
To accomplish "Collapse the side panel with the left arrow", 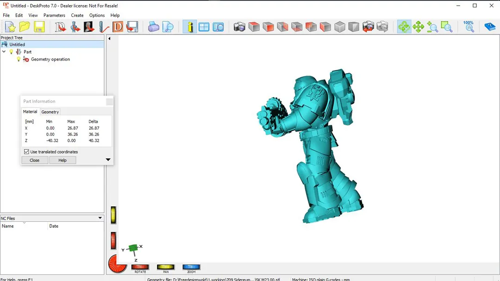I will [109, 38].
